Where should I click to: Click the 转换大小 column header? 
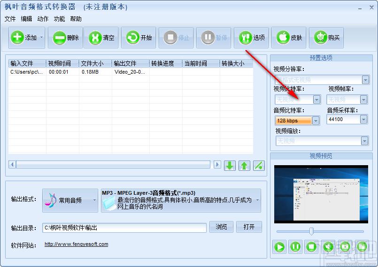click(x=236, y=63)
